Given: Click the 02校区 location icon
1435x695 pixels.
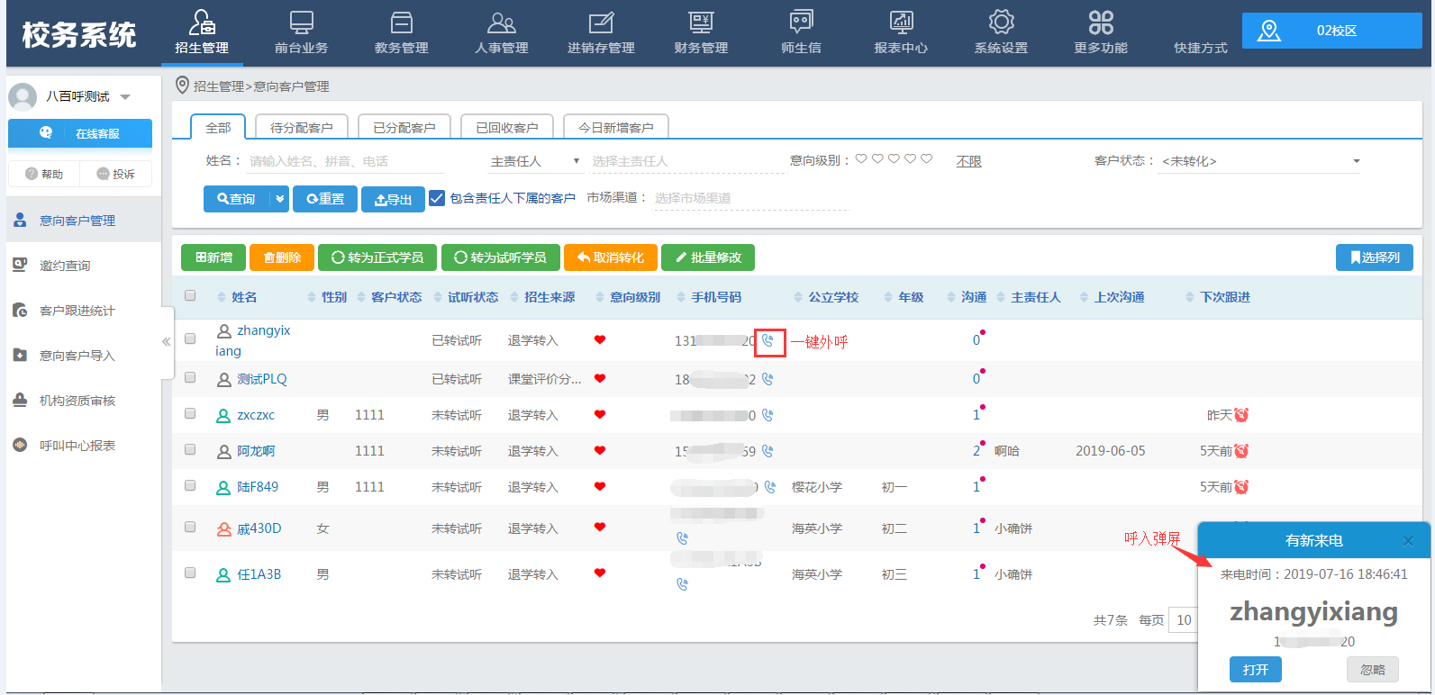Looking at the screenshot, I should click(x=1268, y=31).
